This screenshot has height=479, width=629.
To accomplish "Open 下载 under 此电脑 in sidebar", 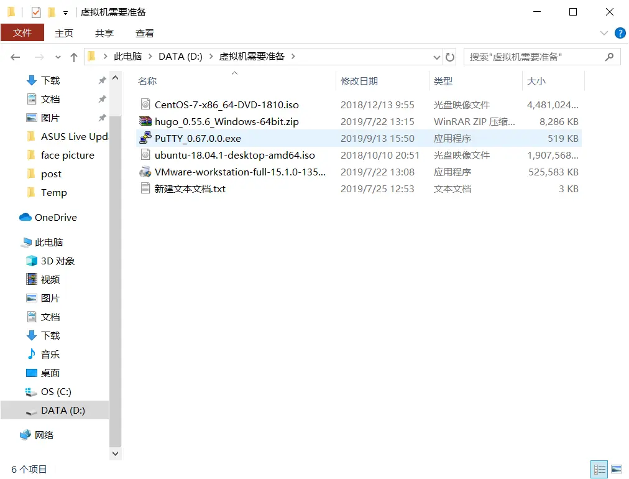I will (x=43, y=335).
